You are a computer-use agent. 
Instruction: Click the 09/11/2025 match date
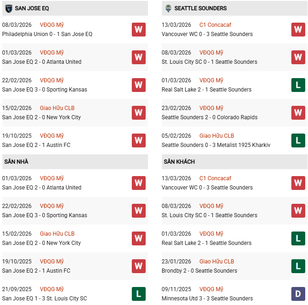(x=176, y=289)
